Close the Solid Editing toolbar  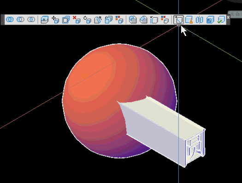coord(228,17)
